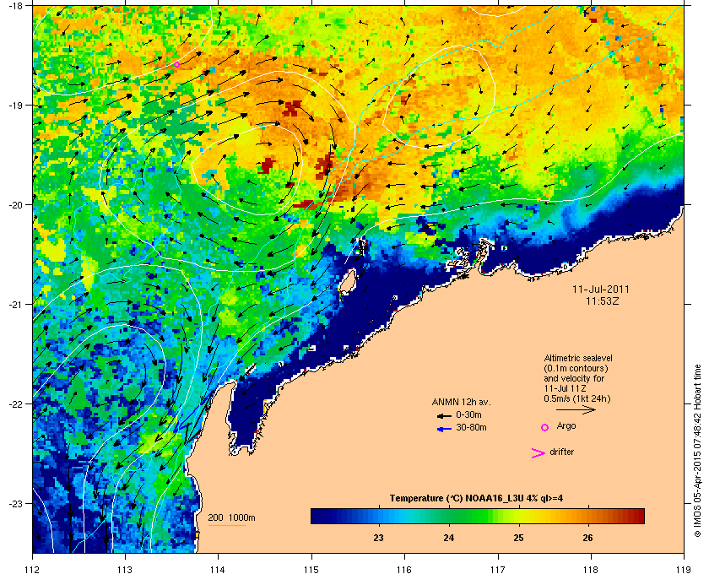
Task: Click the latitude label -20
Action: [x=15, y=204]
